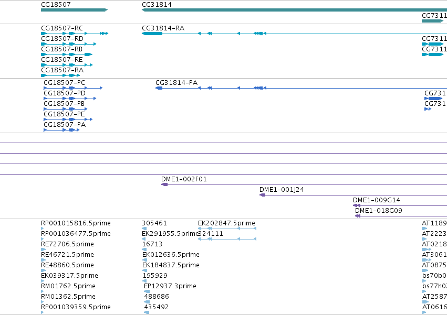The image size is (447, 315).
Task: Open transcript CG18507-RA
Action: (62, 70)
